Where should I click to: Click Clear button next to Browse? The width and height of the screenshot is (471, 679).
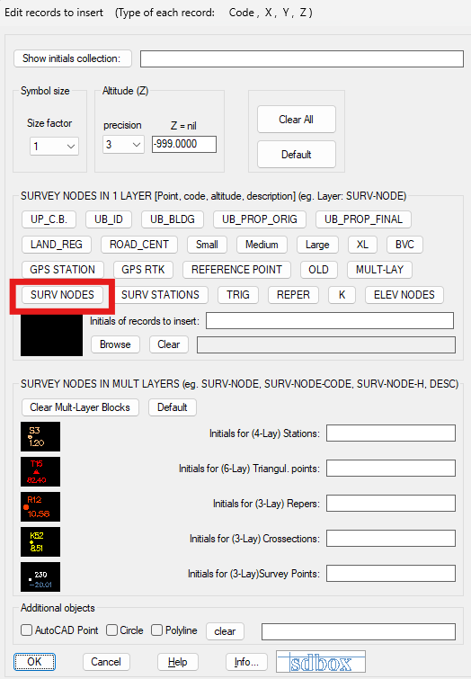click(x=169, y=344)
